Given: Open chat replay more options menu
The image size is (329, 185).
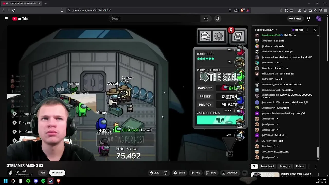Looking at the screenshot, I should tap(308, 30).
